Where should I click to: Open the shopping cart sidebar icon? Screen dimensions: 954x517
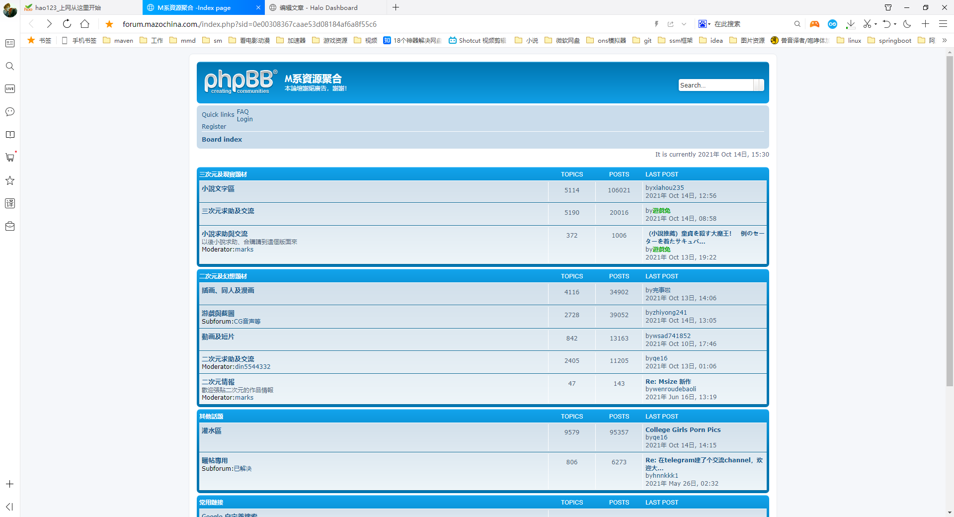pyautogui.click(x=10, y=158)
